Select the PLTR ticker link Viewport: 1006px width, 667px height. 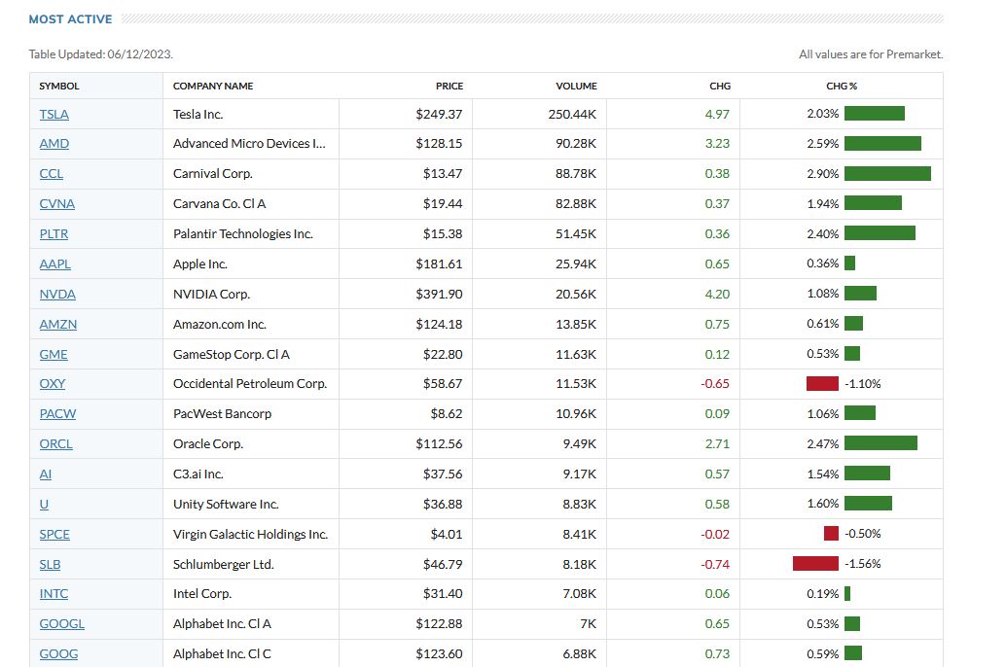[54, 234]
